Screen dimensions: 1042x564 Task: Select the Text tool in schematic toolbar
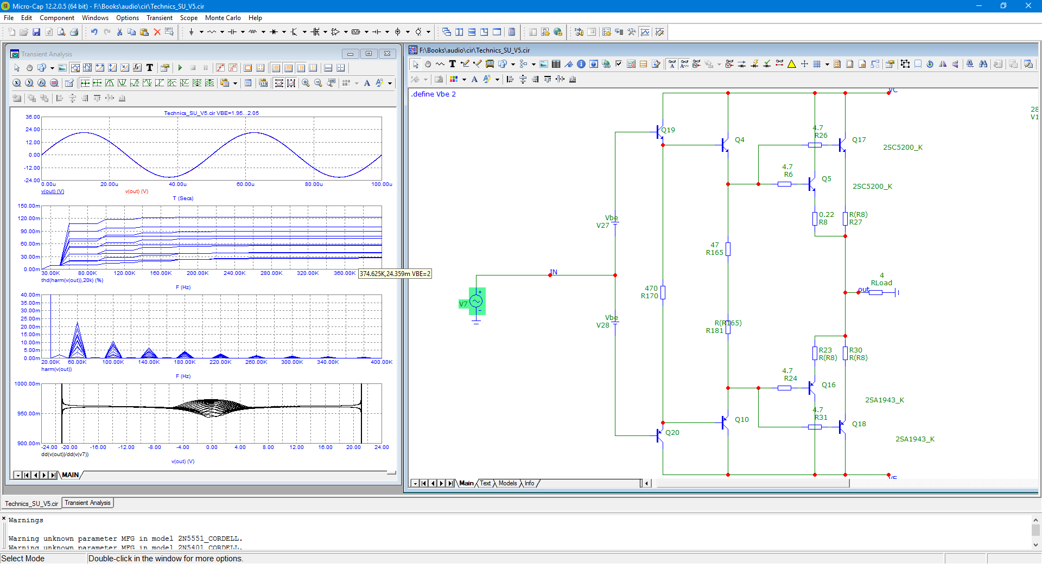tap(452, 64)
